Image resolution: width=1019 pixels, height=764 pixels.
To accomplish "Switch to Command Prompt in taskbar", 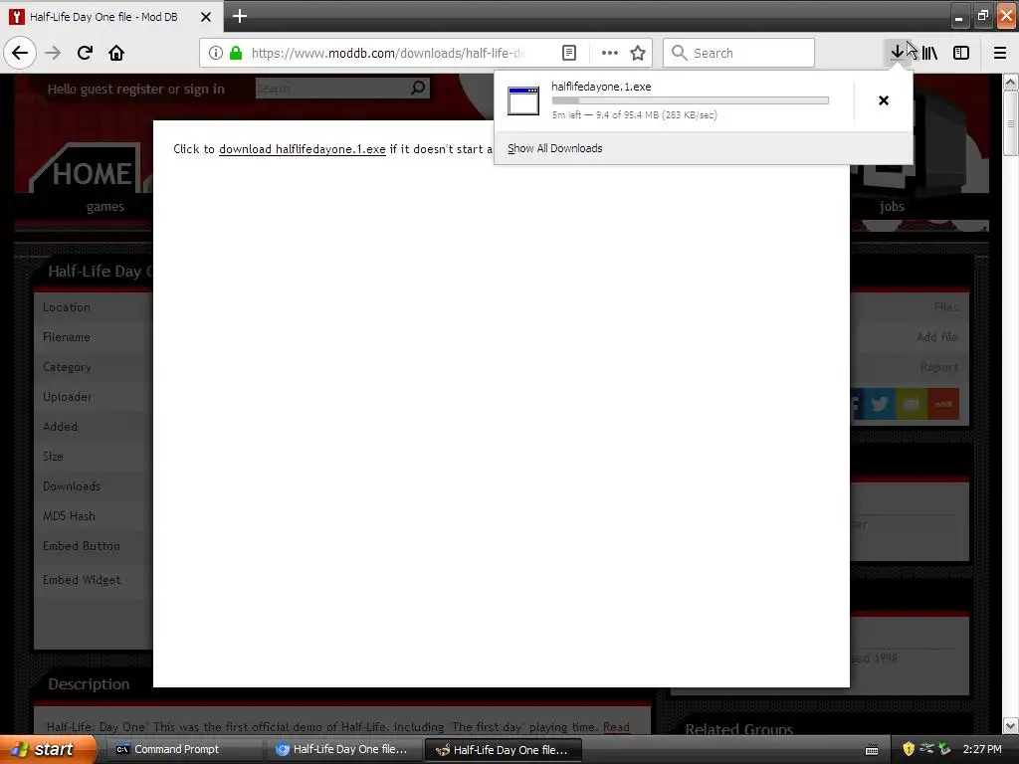I will (x=184, y=749).
